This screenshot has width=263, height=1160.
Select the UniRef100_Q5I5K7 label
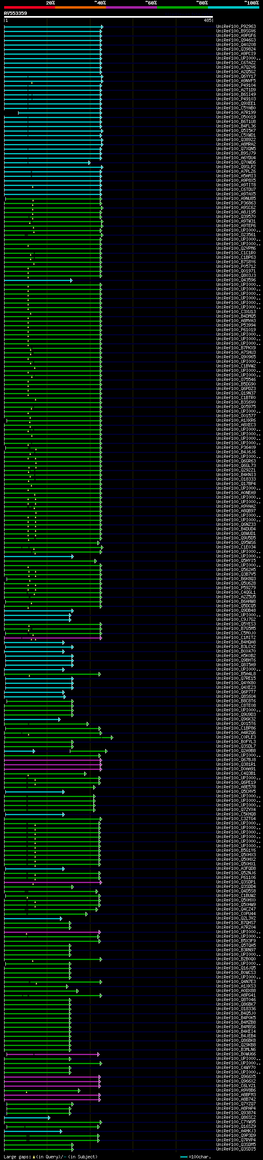(236, 130)
